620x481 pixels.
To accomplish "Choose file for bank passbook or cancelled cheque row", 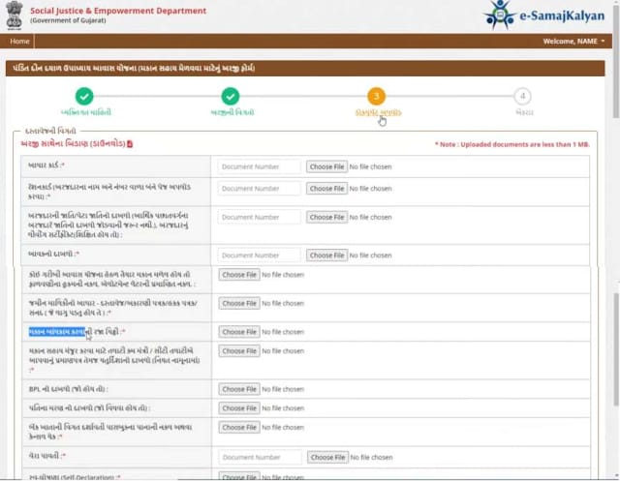I will click(238, 427).
